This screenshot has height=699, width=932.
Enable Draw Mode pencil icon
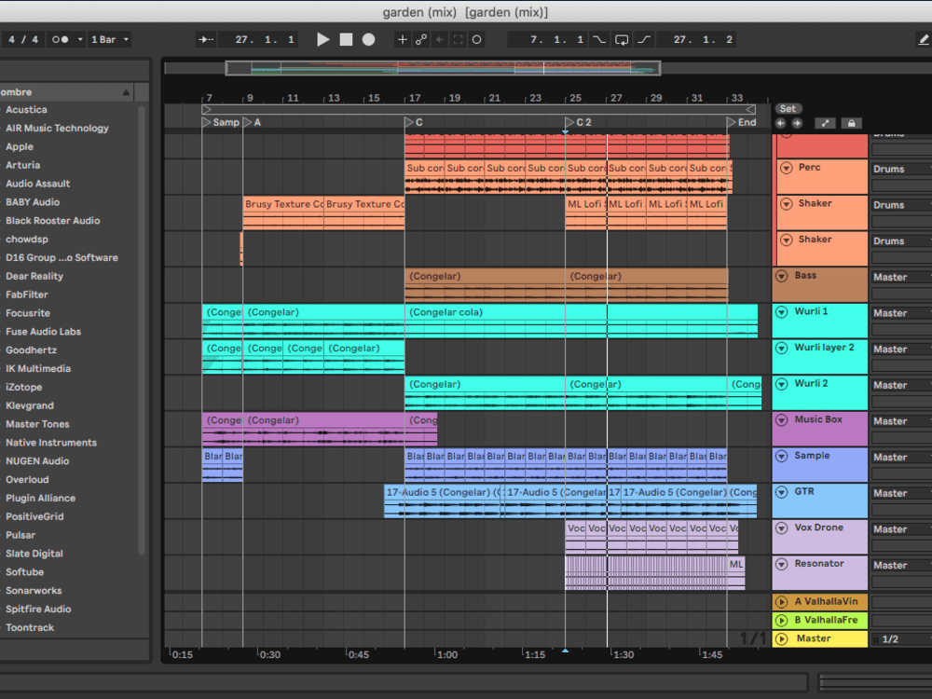point(923,39)
